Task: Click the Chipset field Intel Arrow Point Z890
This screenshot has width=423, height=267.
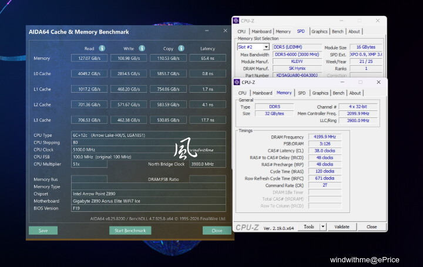Action: click(x=149, y=194)
